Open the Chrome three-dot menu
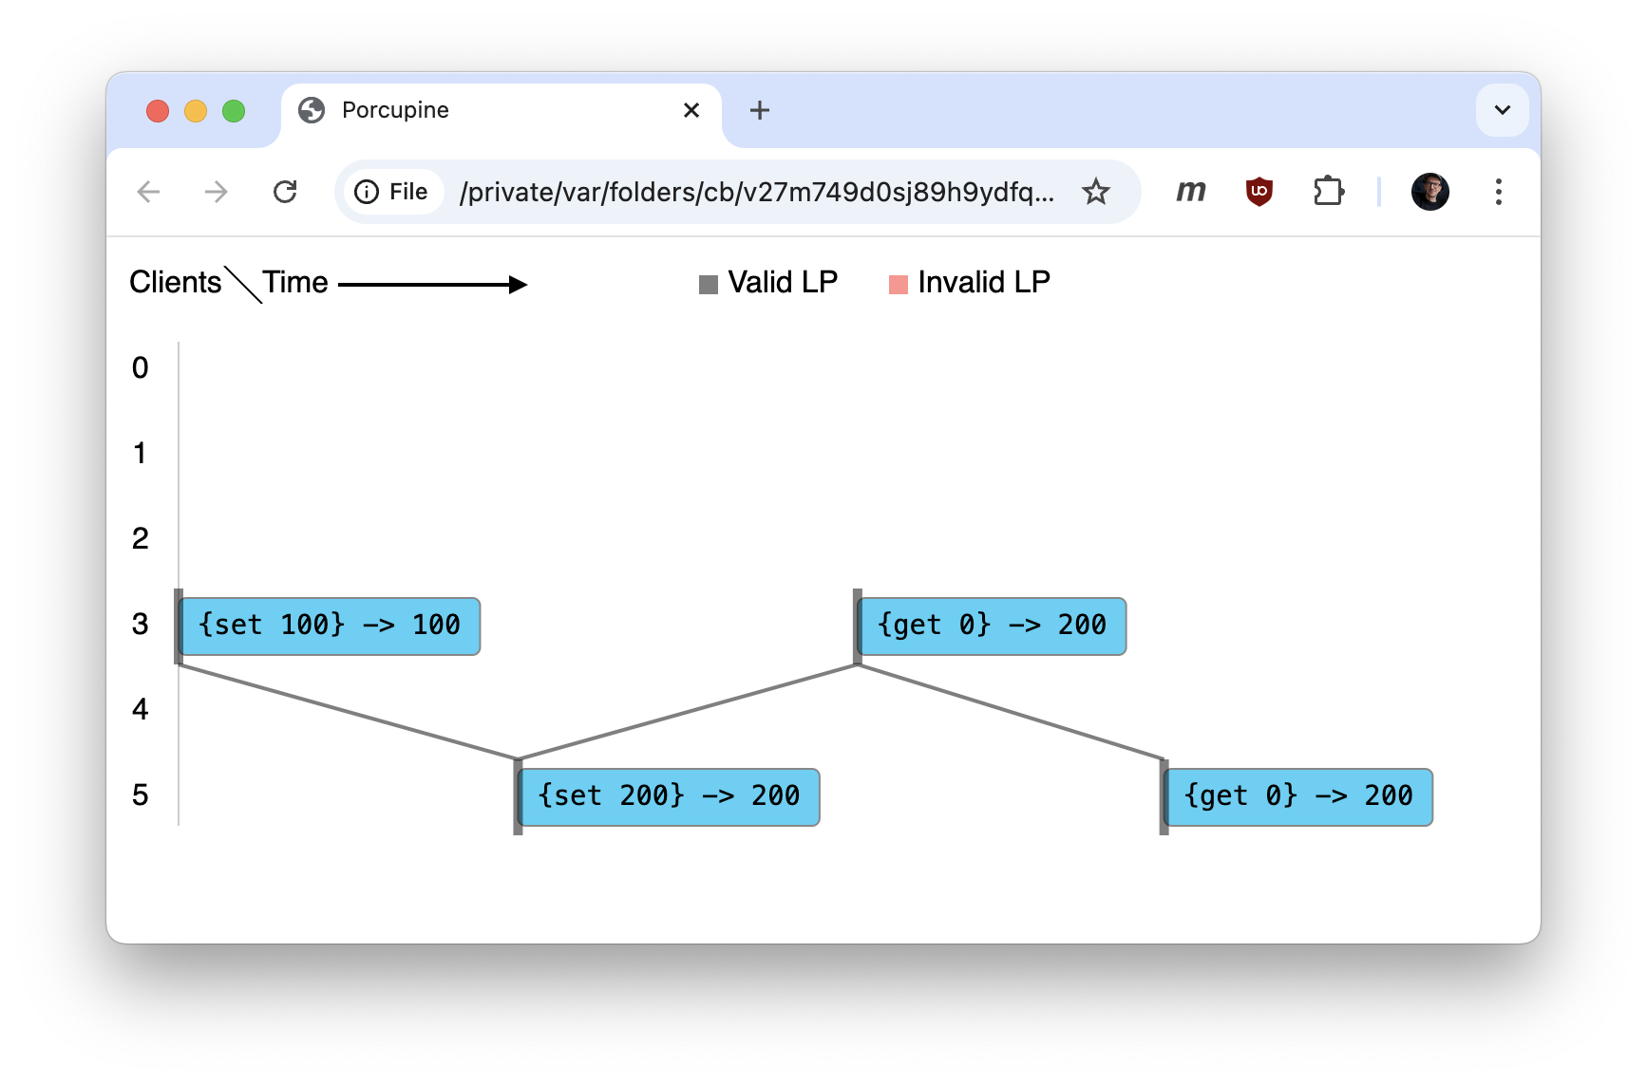 click(1499, 192)
